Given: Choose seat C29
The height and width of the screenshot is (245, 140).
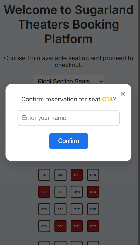Looking at the screenshot, I should [44, 226].
